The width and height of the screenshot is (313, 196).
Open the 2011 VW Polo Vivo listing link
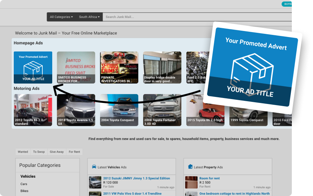132,194
